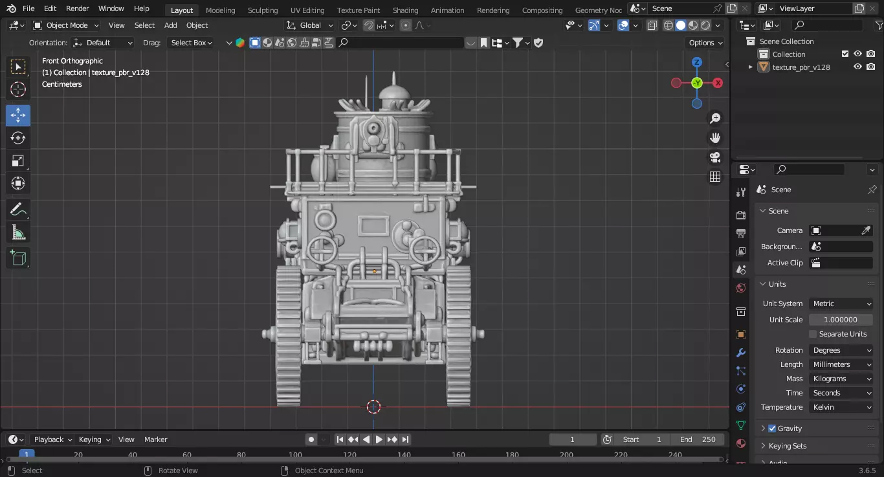Click the Pan view hand icon
The width and height of the screenshot is (884, 477).
point(715,138)
